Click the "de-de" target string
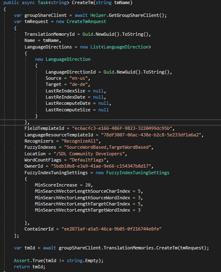221x272 pixels. pos(79,85)
